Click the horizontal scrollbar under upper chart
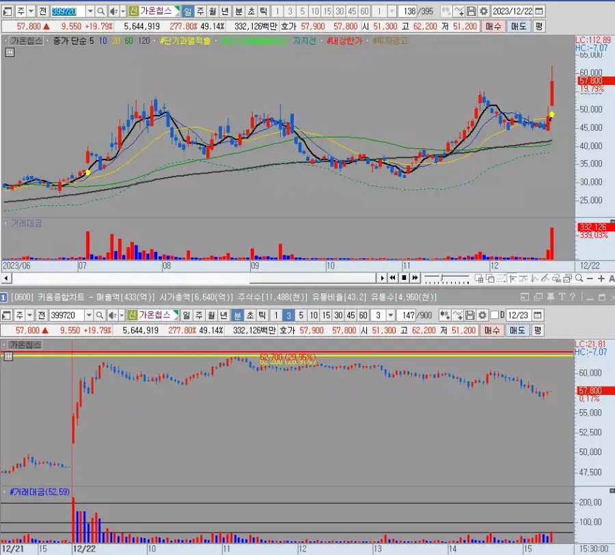Viewport: 615px width, 555px height. [194, 278]
